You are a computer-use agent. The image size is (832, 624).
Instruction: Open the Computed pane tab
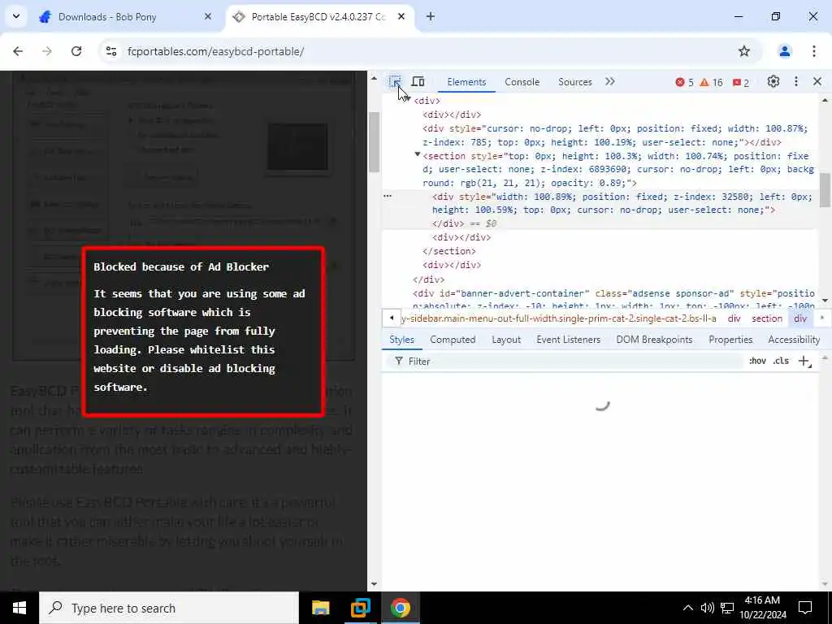point(453,340)
